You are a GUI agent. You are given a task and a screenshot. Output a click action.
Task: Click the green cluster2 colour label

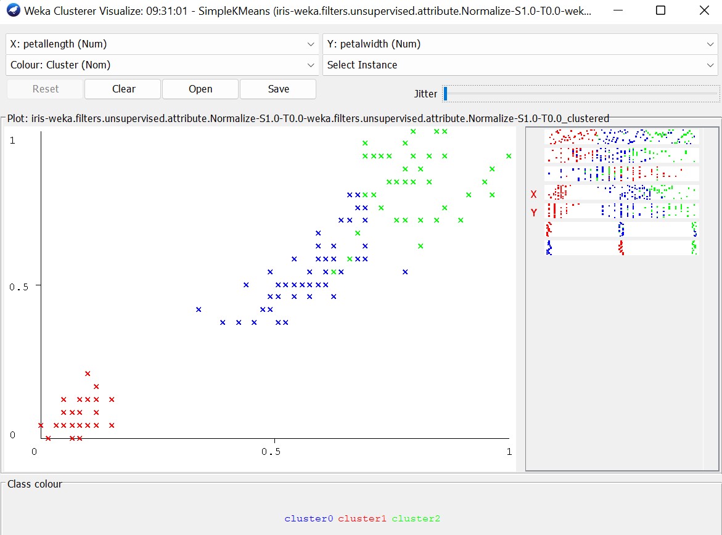(416, 519)
